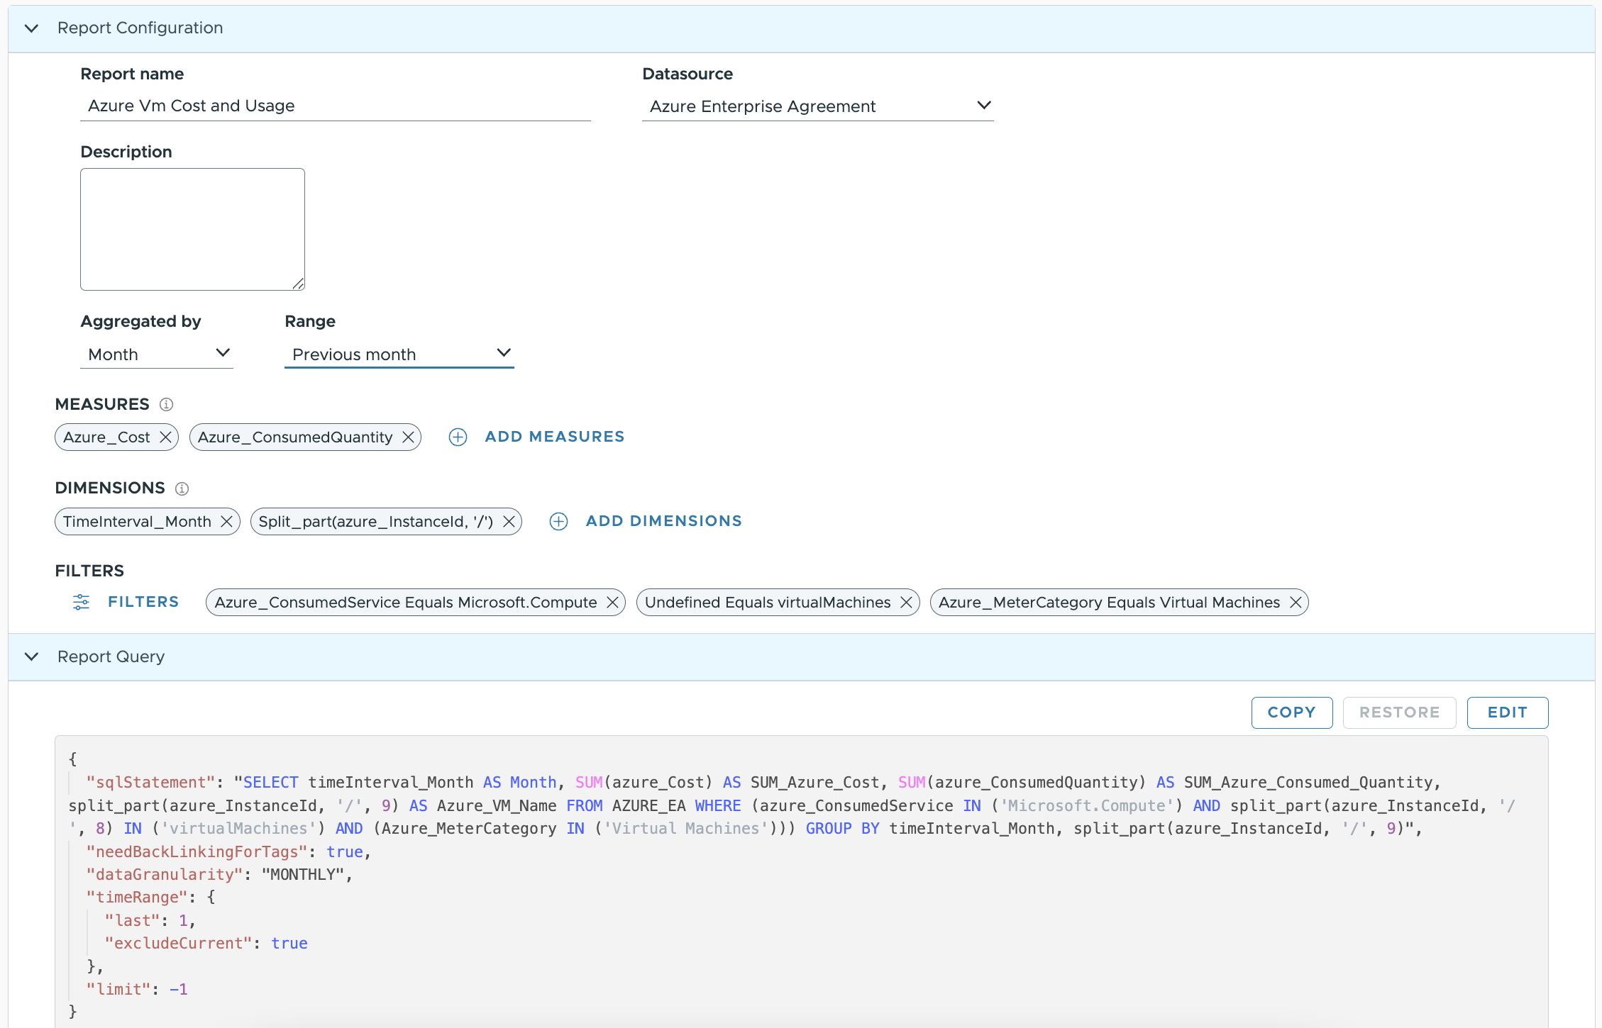The image size is (1602, 1028).
Task: Click the "sqlStatement" key in query
Action: pos(150,783)
